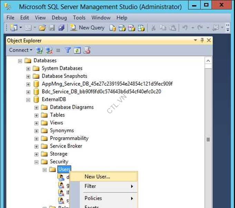Collapse the Security folder
This screenshot has width=235, height=208.
tap(36, 162)
